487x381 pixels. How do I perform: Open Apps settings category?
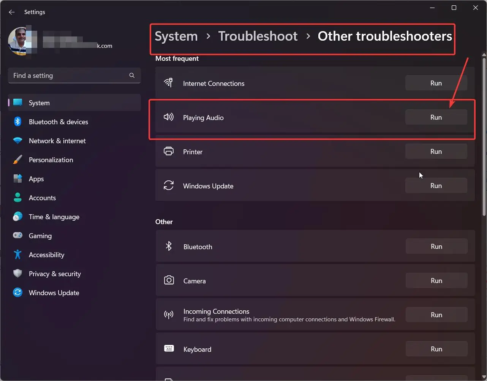tap(74, 179)
